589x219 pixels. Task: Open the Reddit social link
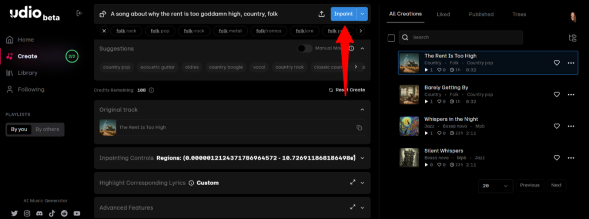click(x=64, y=213)
